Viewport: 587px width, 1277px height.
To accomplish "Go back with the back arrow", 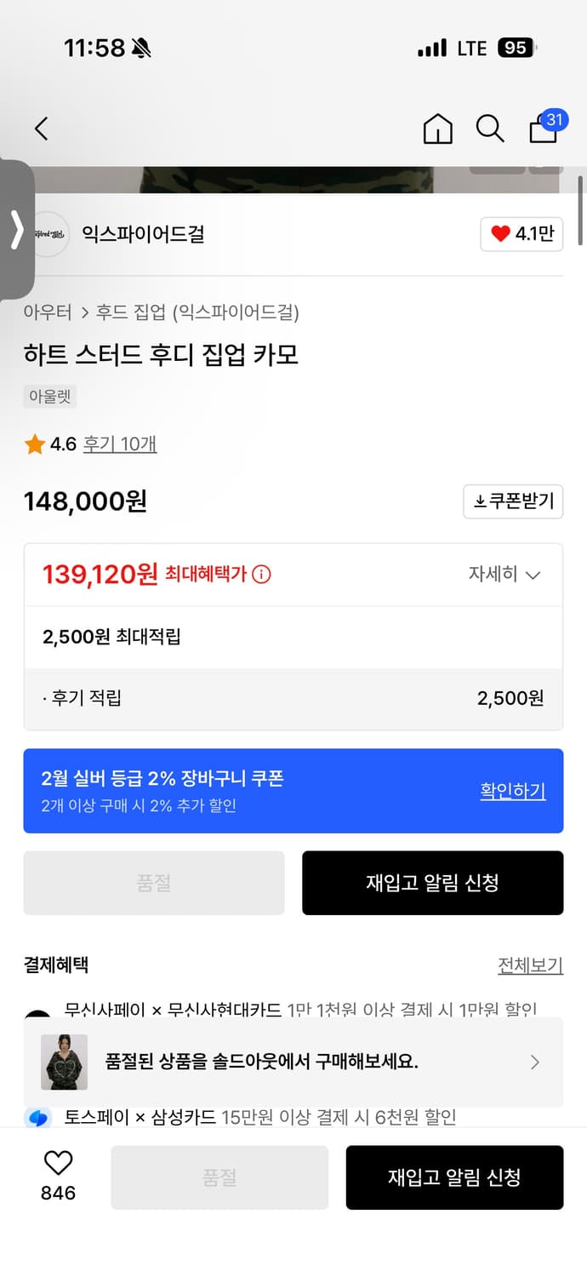I will coord(40,129).
